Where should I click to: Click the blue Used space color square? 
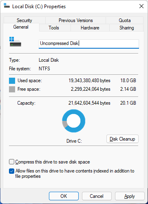click(x=12, y=81)
